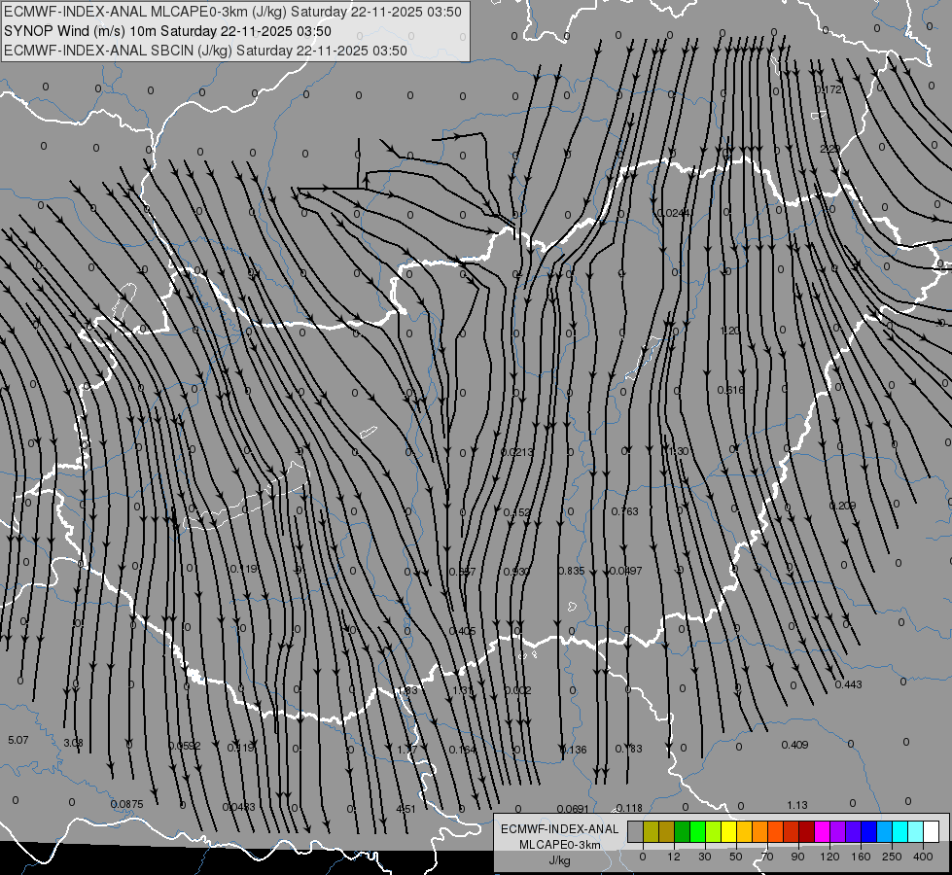Select the purple swatch right of 120
952x875 pixels.
point(838,831)
